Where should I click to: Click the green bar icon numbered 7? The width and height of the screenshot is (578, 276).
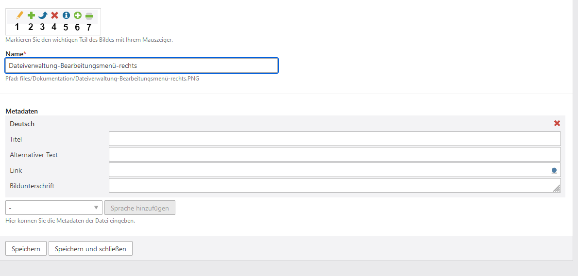tap(89, 16)
